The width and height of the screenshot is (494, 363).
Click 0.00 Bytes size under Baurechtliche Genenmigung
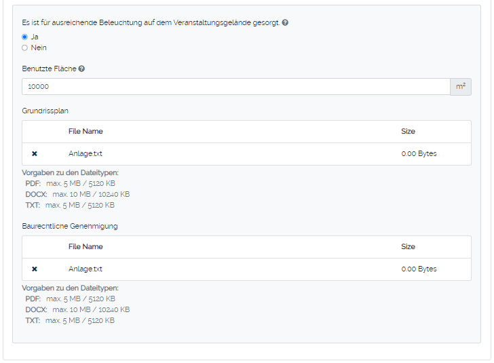point(419,269)
